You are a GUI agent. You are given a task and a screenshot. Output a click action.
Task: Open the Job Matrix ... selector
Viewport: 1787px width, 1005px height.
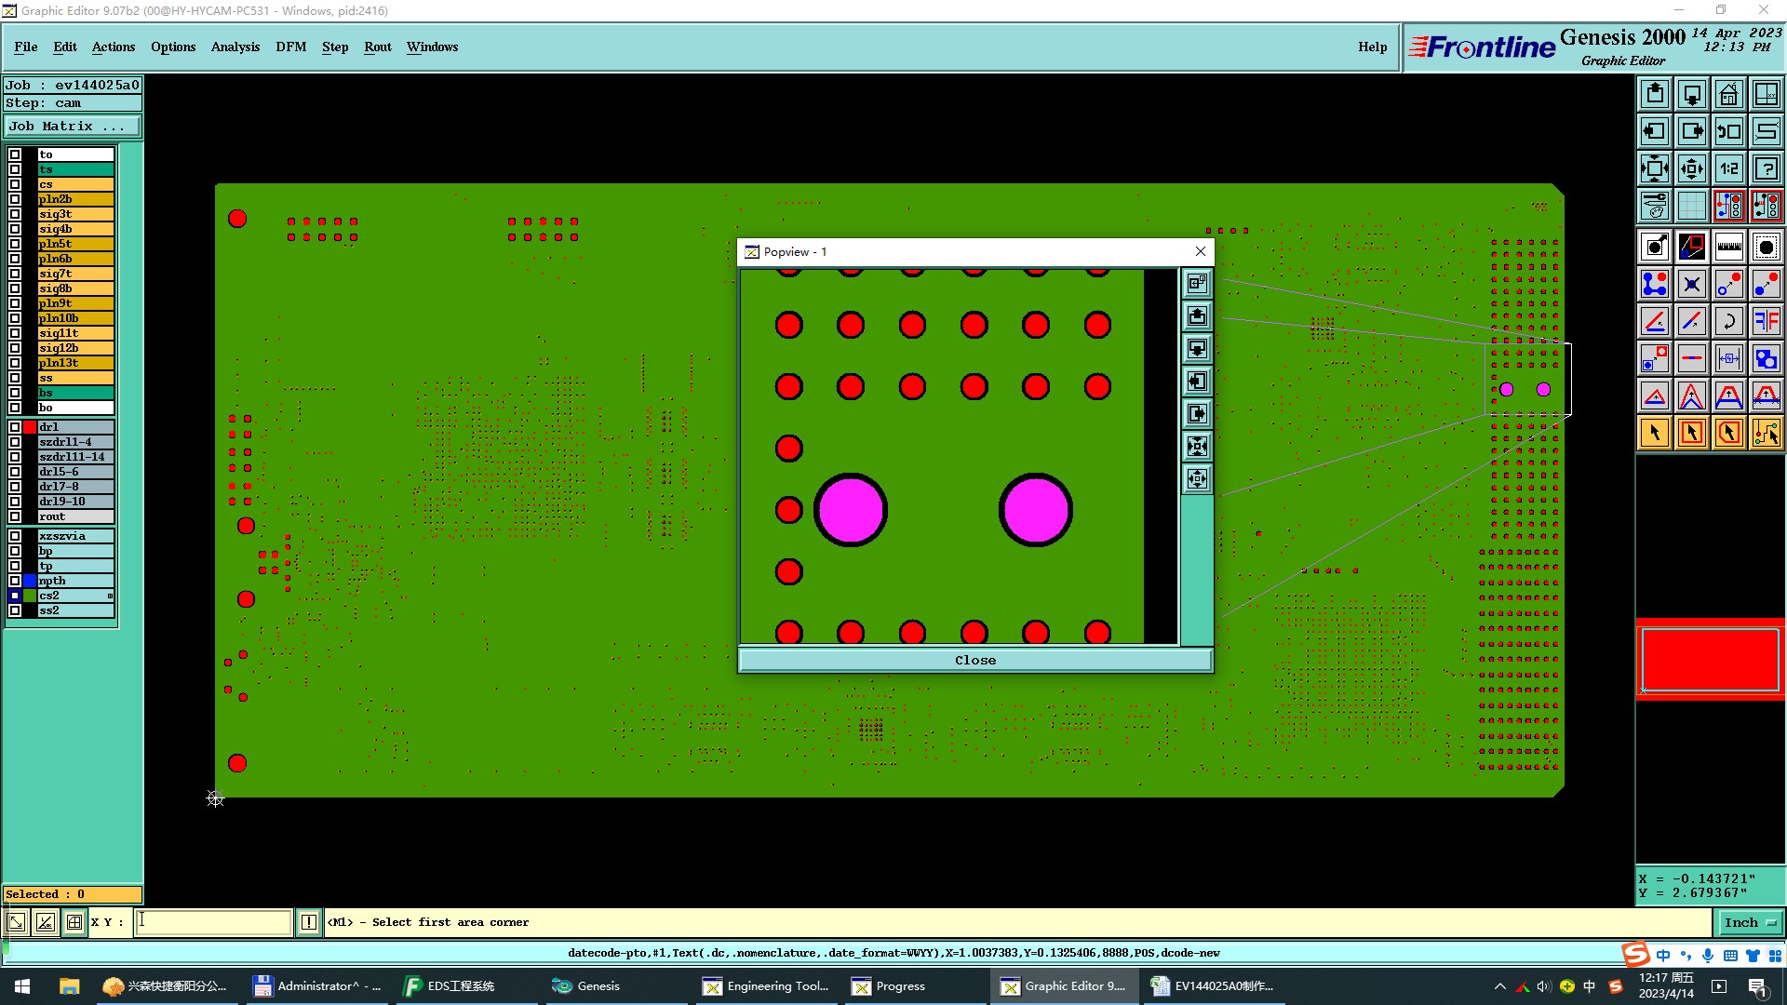pyautogui.click(x=73, y=127)
